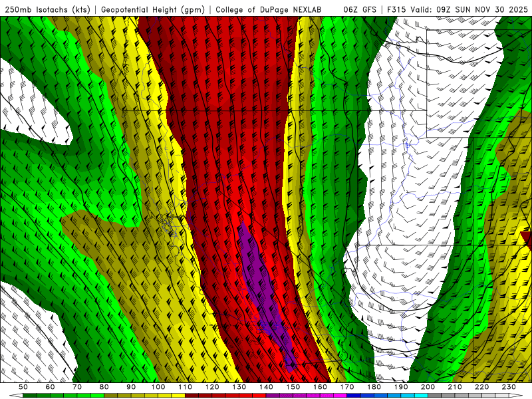Click the 50 label on the color scale
The image size is (532, 399).
(x=23, y=387)
